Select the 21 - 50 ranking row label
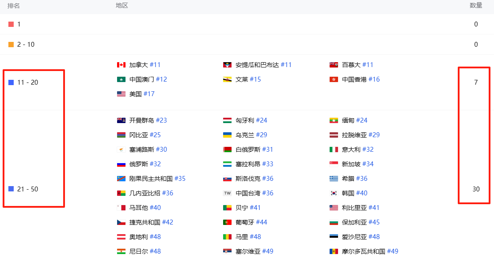 (28, 189)
